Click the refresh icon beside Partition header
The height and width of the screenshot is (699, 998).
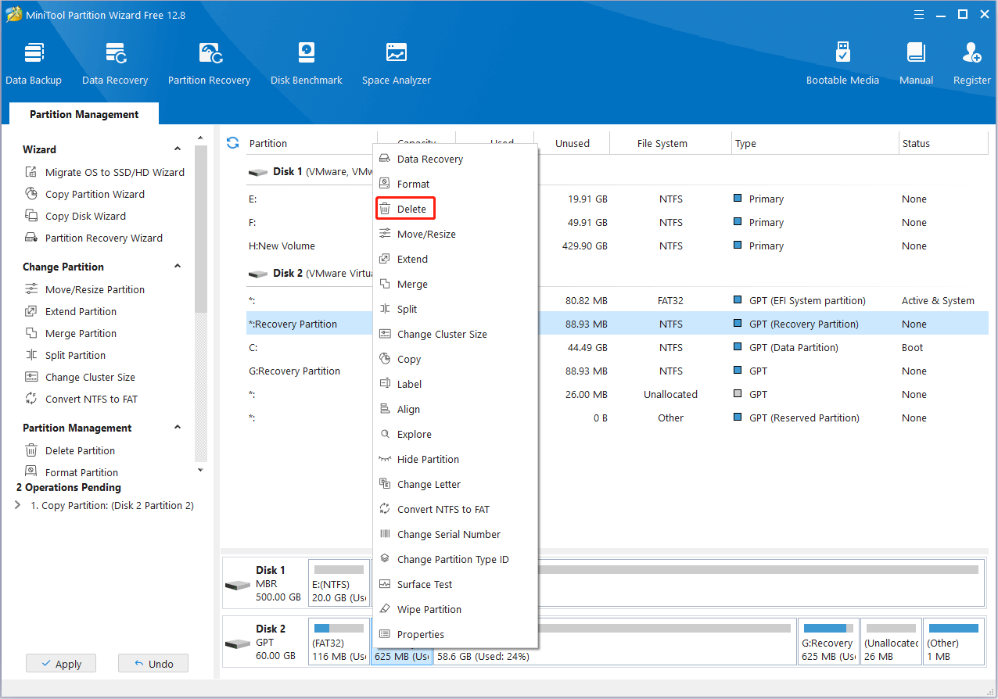[232, 143]
